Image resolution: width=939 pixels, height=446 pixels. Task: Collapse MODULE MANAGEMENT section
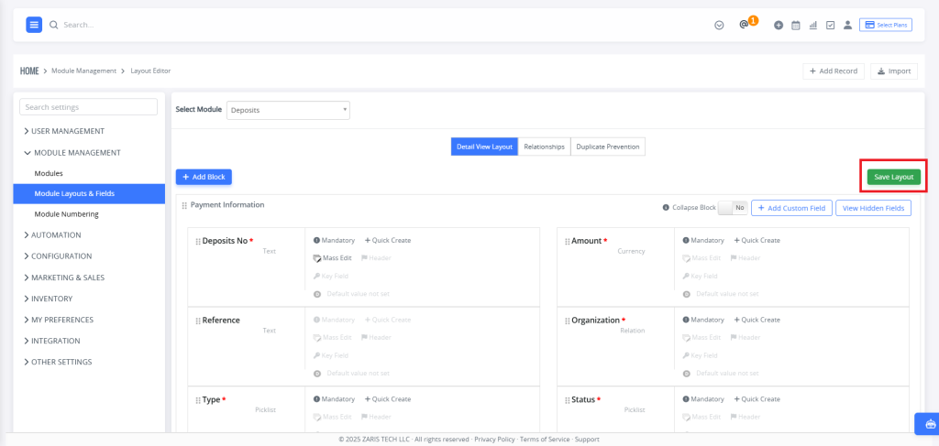pyautogui.click(x=72, y=152)
